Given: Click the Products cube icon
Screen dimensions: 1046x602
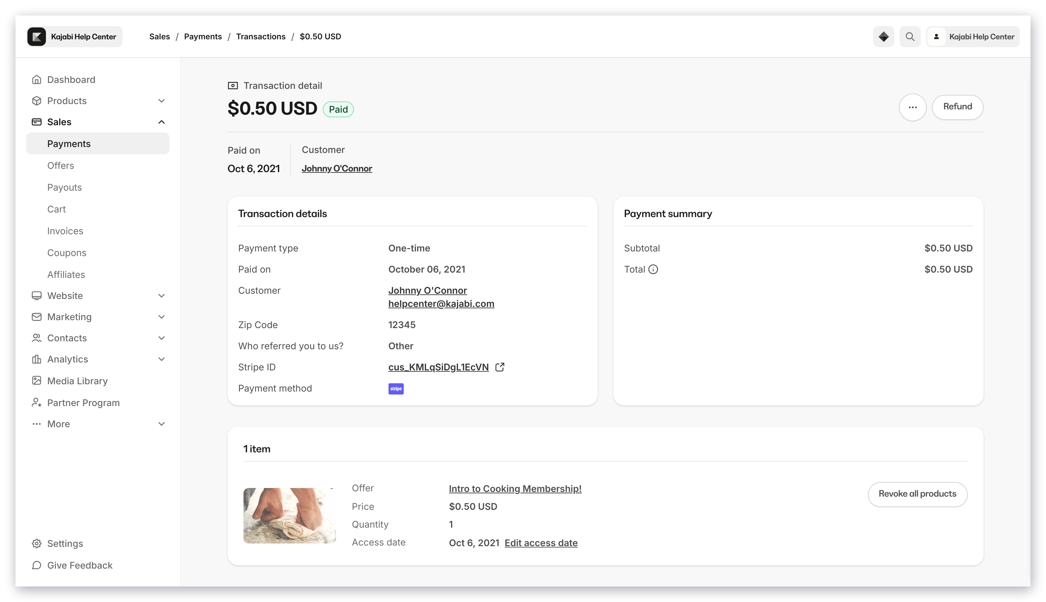Looking at the screenshot, I should click(x=36, y=100).
